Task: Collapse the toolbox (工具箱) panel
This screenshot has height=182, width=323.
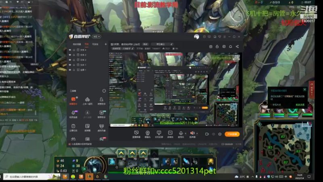Action: coord(104,91)
